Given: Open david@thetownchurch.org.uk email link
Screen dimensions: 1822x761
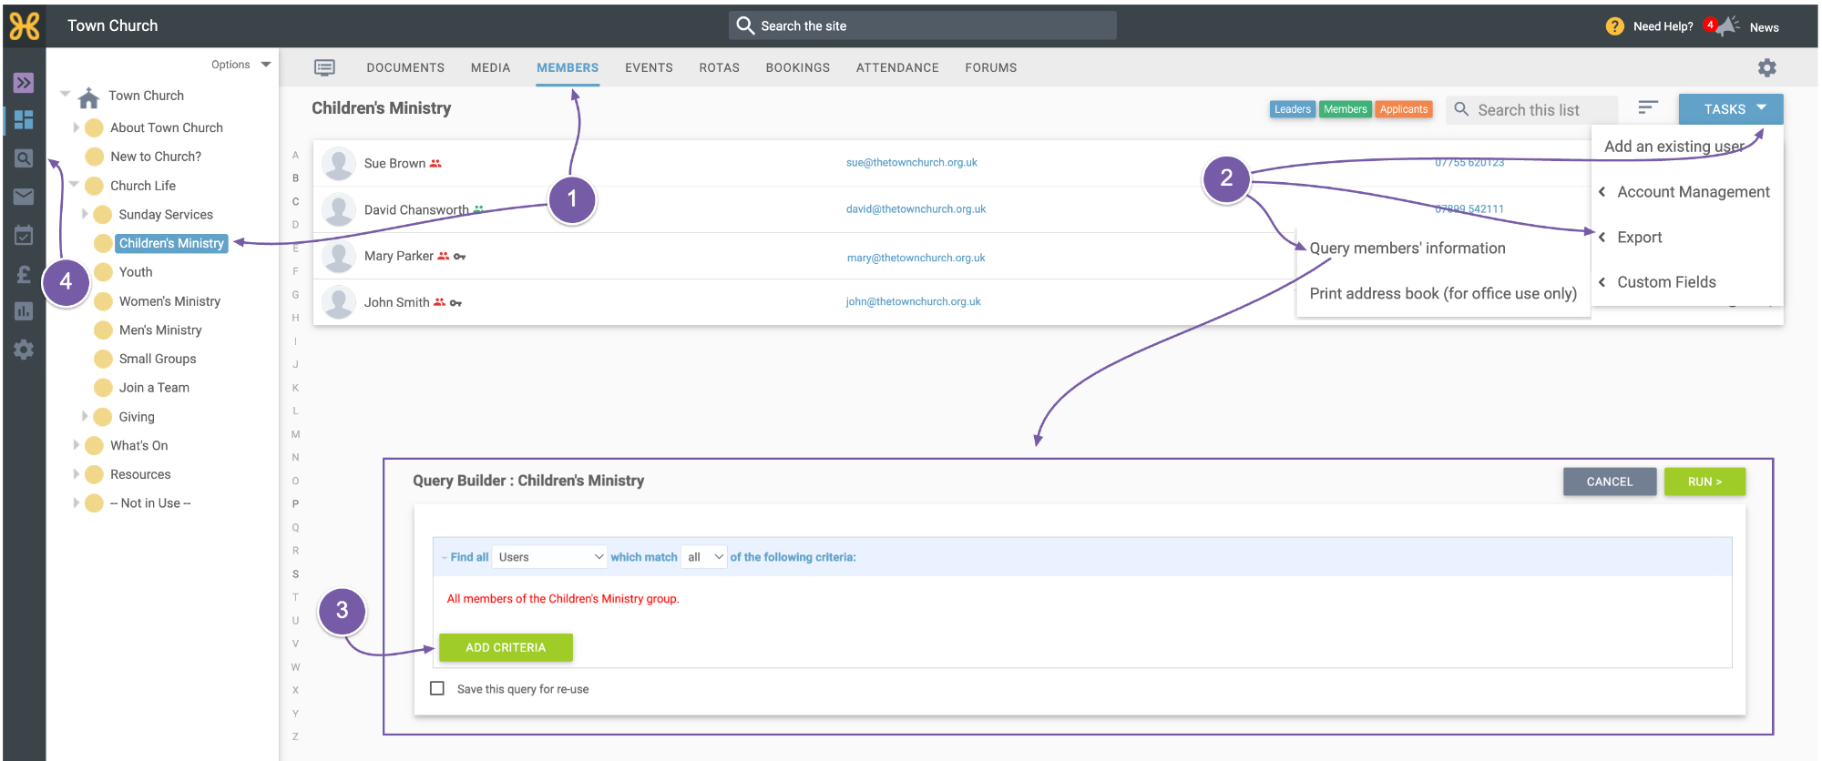Looking at the screenshot, I should 916,208.
